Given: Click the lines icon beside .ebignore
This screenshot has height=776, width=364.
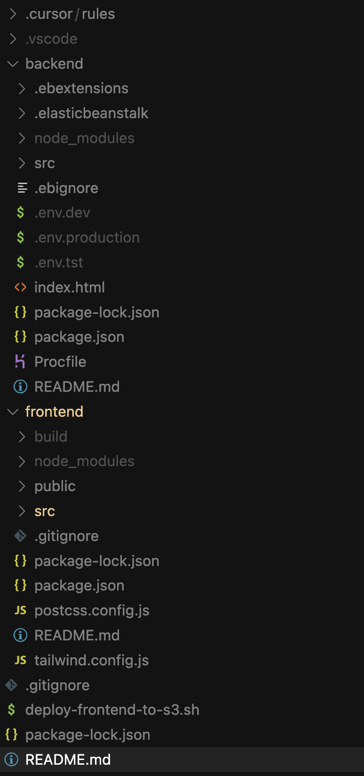Looking at the screenshot, I should [22, 188].
